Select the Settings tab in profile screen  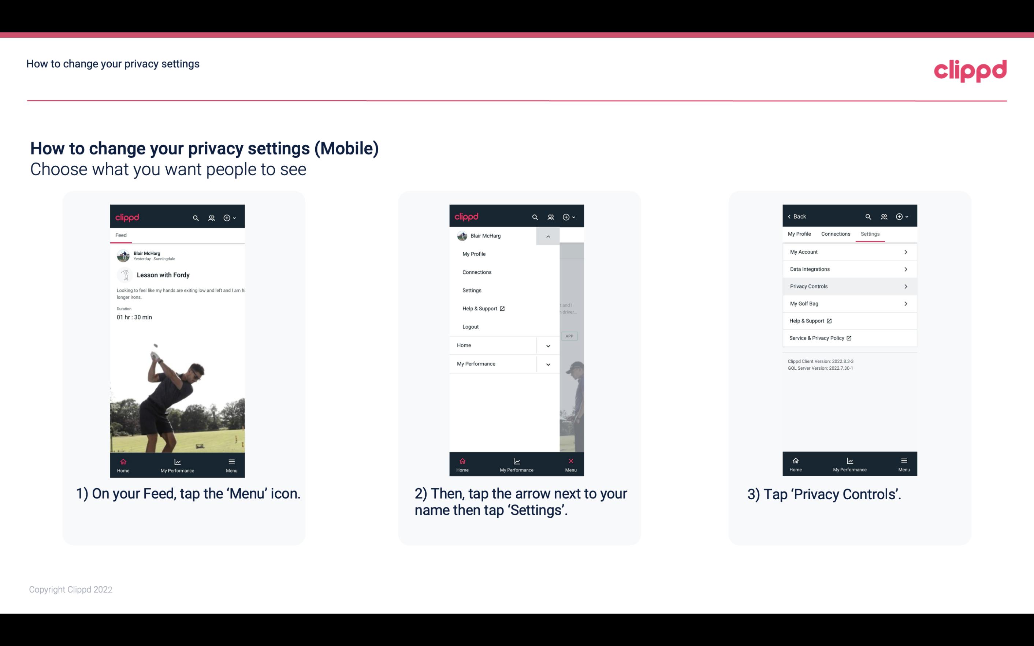870,234
